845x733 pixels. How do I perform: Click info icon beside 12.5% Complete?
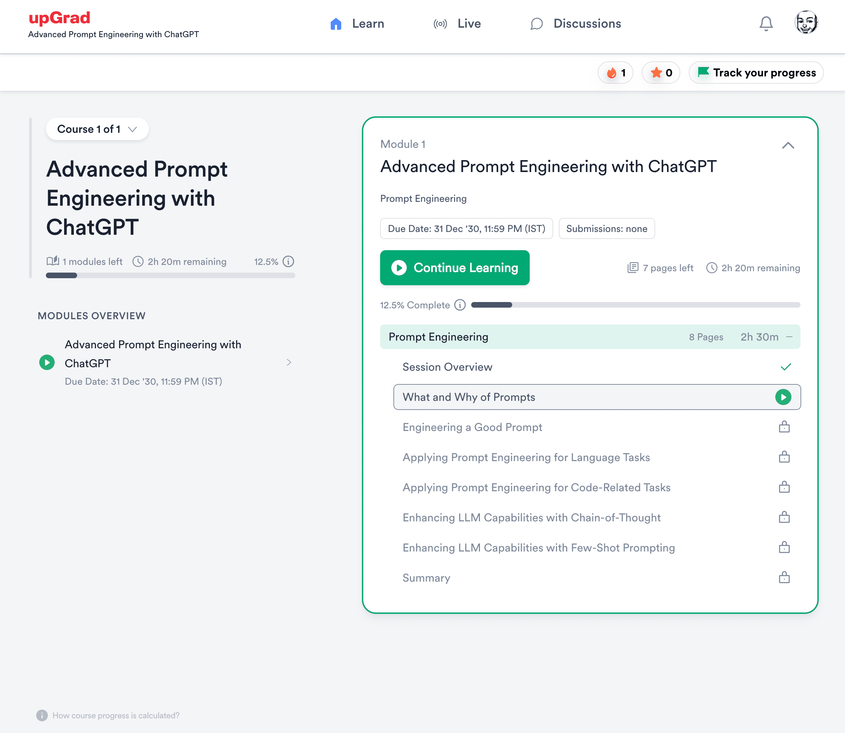click(x=460, y=305)
